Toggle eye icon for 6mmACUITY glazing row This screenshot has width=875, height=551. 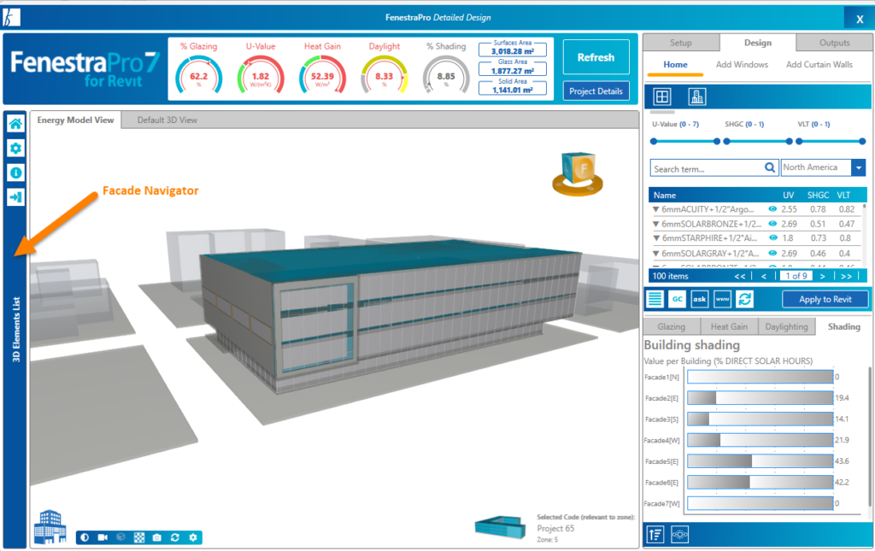pyautogui.click(x=772, y=209)
